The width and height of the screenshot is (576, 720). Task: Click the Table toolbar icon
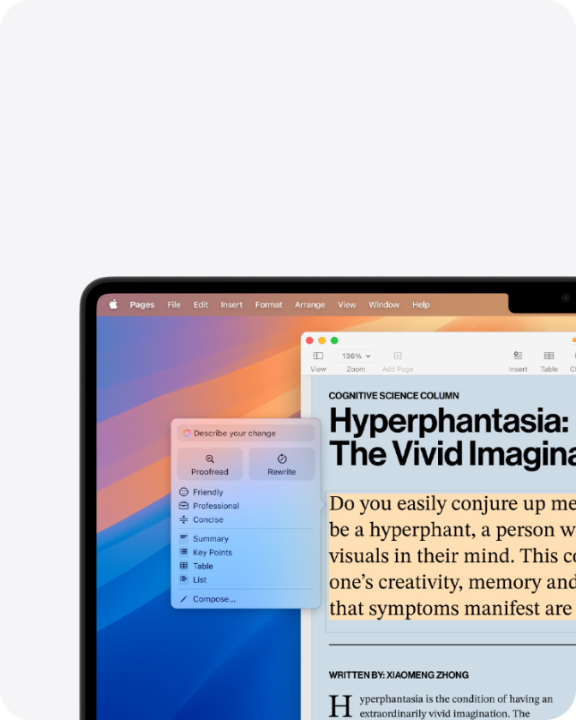click(x=549, y=356)
